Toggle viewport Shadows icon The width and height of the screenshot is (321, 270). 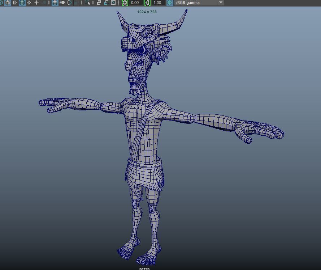(44, 3)
